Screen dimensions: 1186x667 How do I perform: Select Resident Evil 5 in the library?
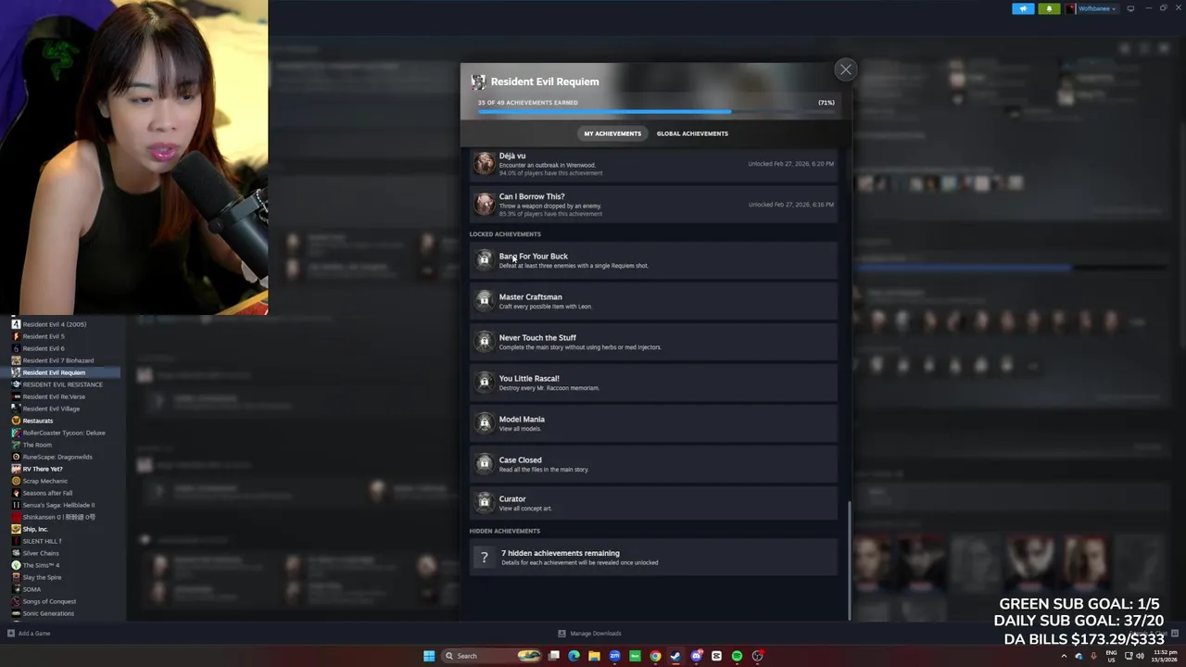tap(44, 336)
